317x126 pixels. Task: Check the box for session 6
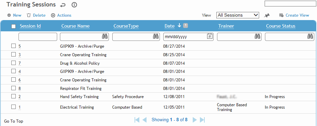[13, 79]
